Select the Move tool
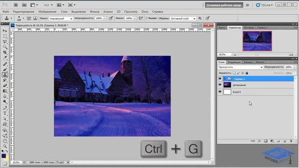The image size is (299, 168). coord(5,31)
